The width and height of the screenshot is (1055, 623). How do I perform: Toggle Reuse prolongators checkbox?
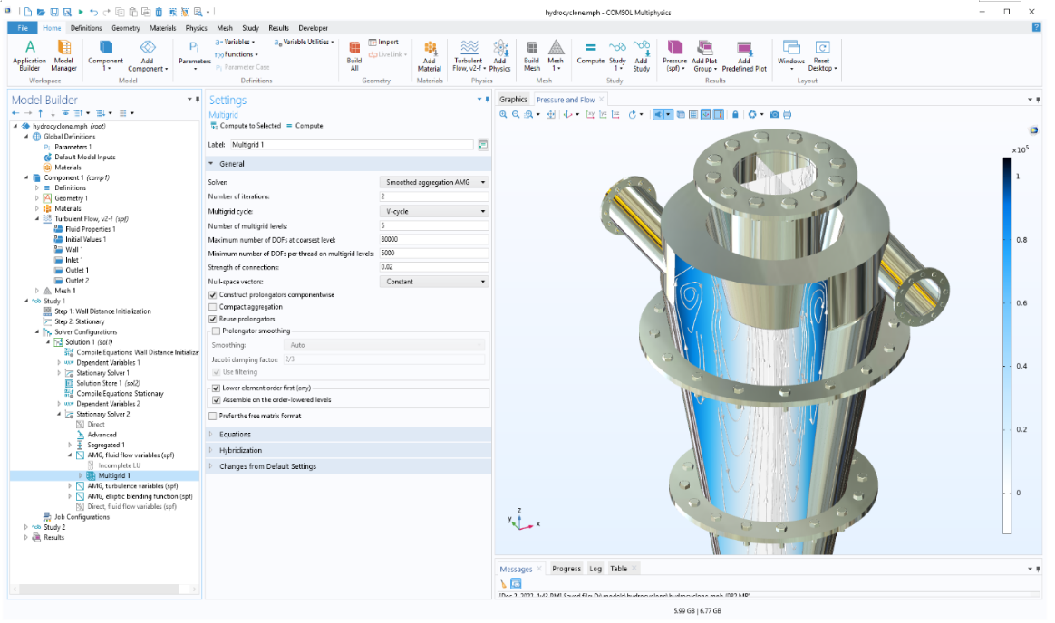(213, 320)
